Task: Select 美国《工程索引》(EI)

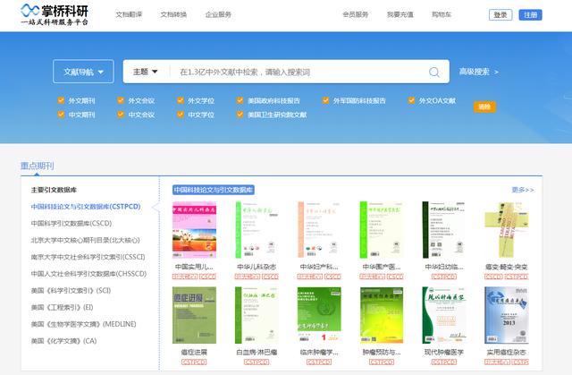Action: 62,308
